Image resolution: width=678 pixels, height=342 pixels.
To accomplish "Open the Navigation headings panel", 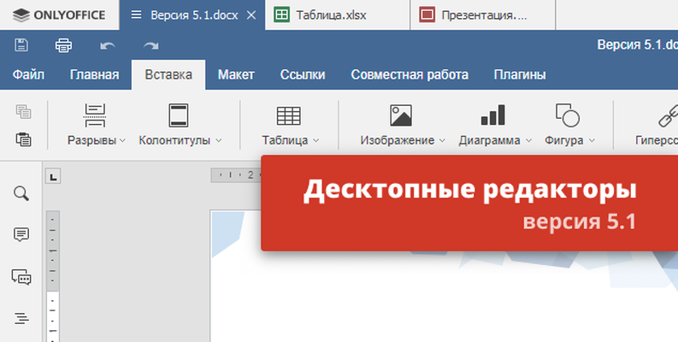I will point(21,318).
